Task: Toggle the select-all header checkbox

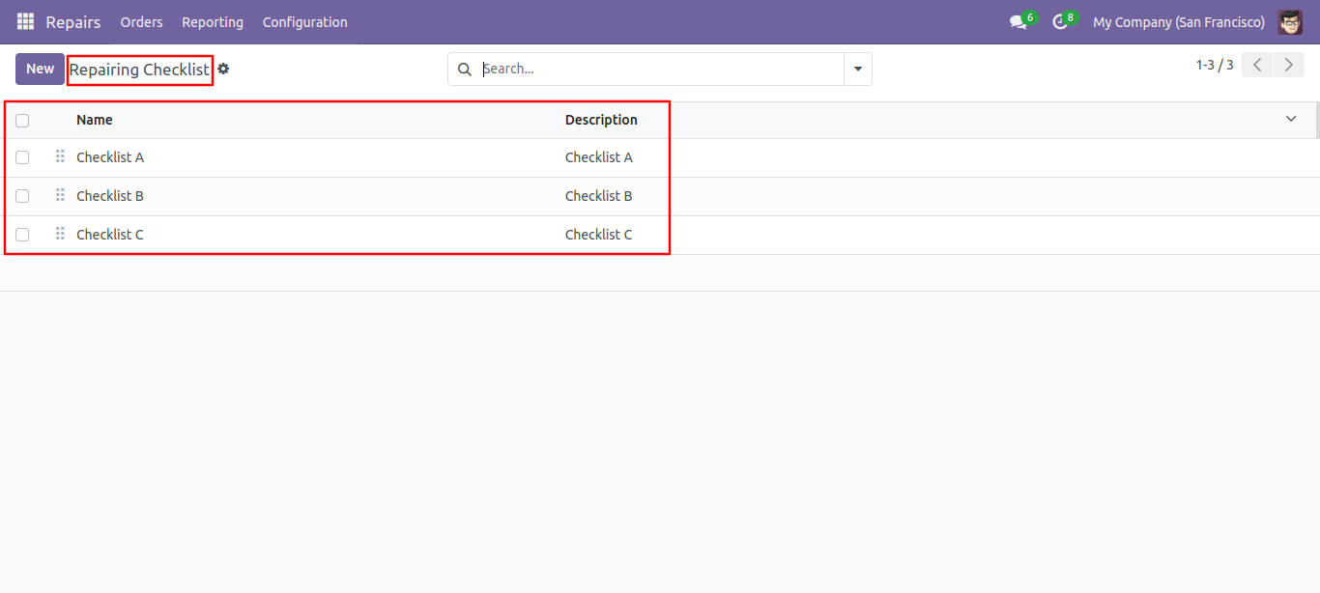Action: tap(22, 121)
